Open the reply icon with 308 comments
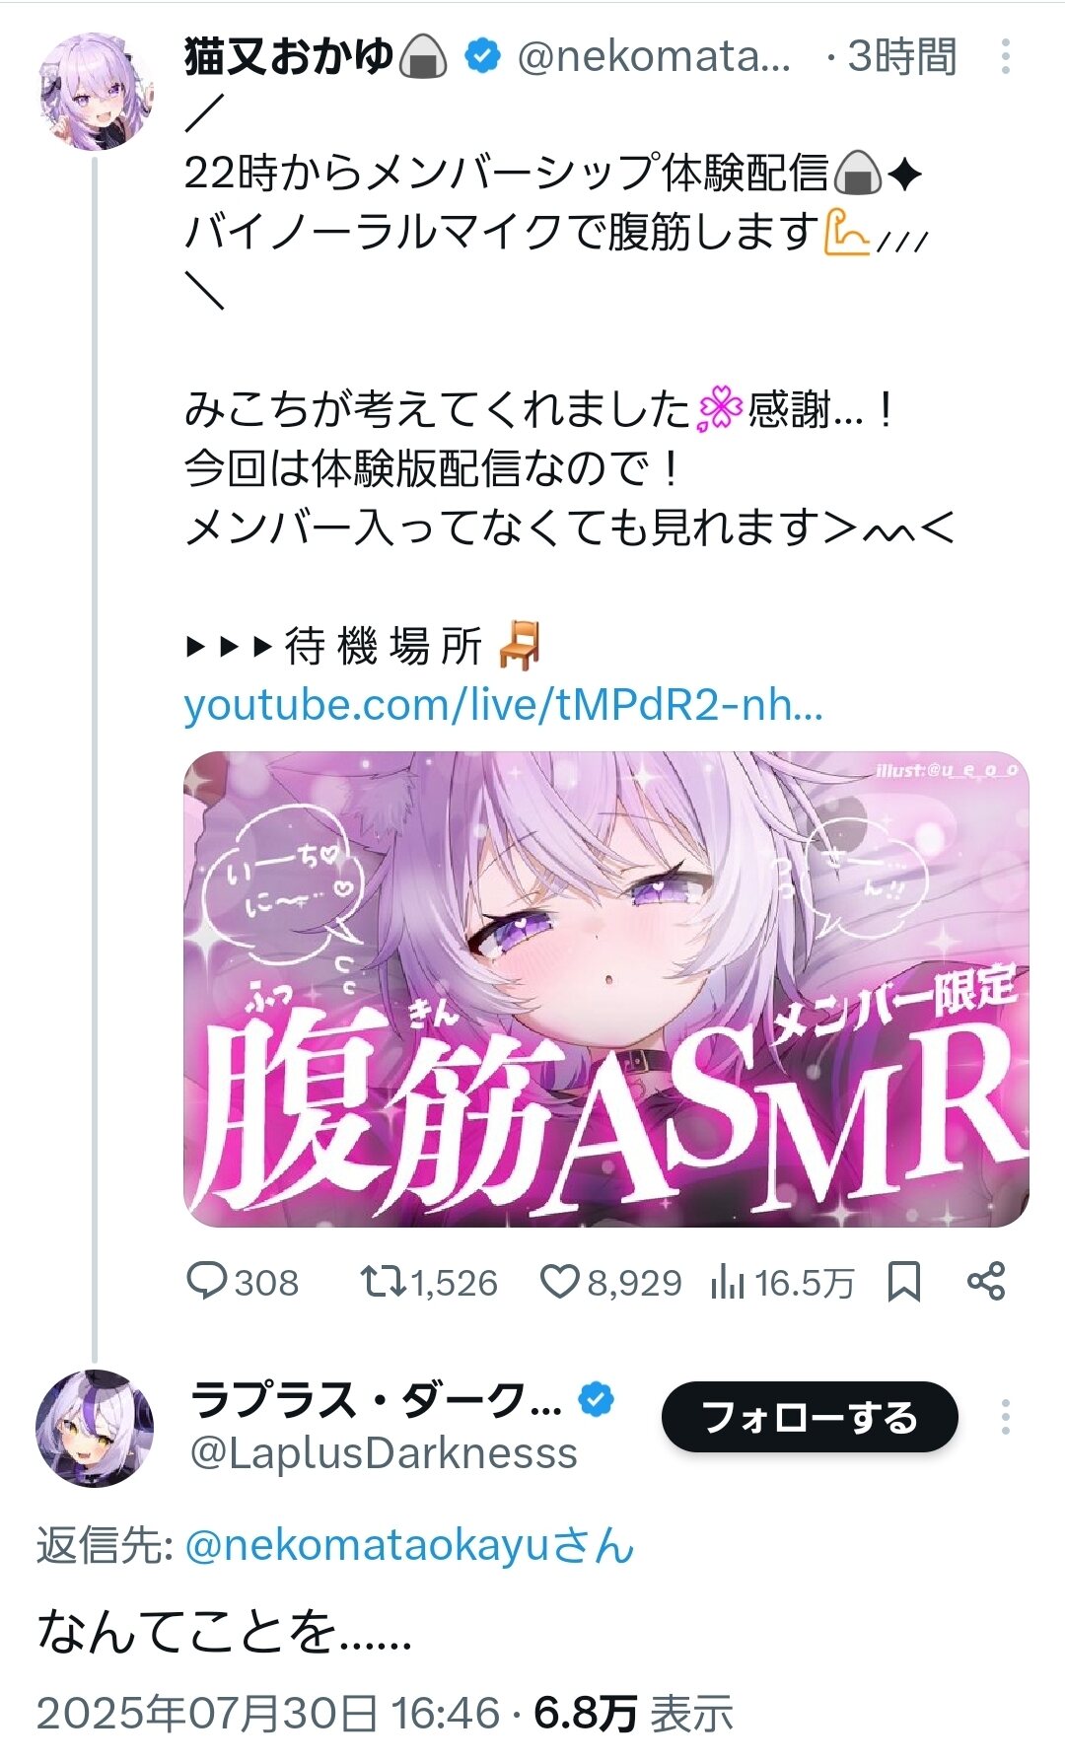This screenshot has width=1065, height=1761. pos(207,1282)
